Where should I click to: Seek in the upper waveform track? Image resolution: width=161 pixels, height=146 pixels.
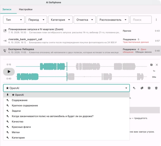[x=82, y=66]
